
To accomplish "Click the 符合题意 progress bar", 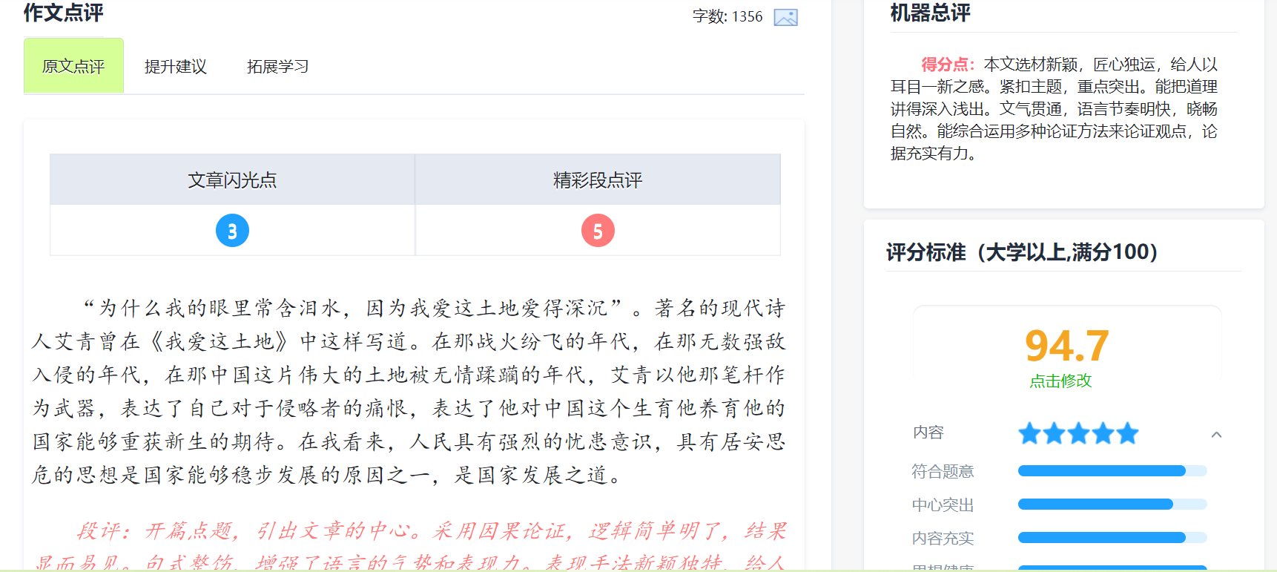I will pyautogui.click(x=1112, y=471).
